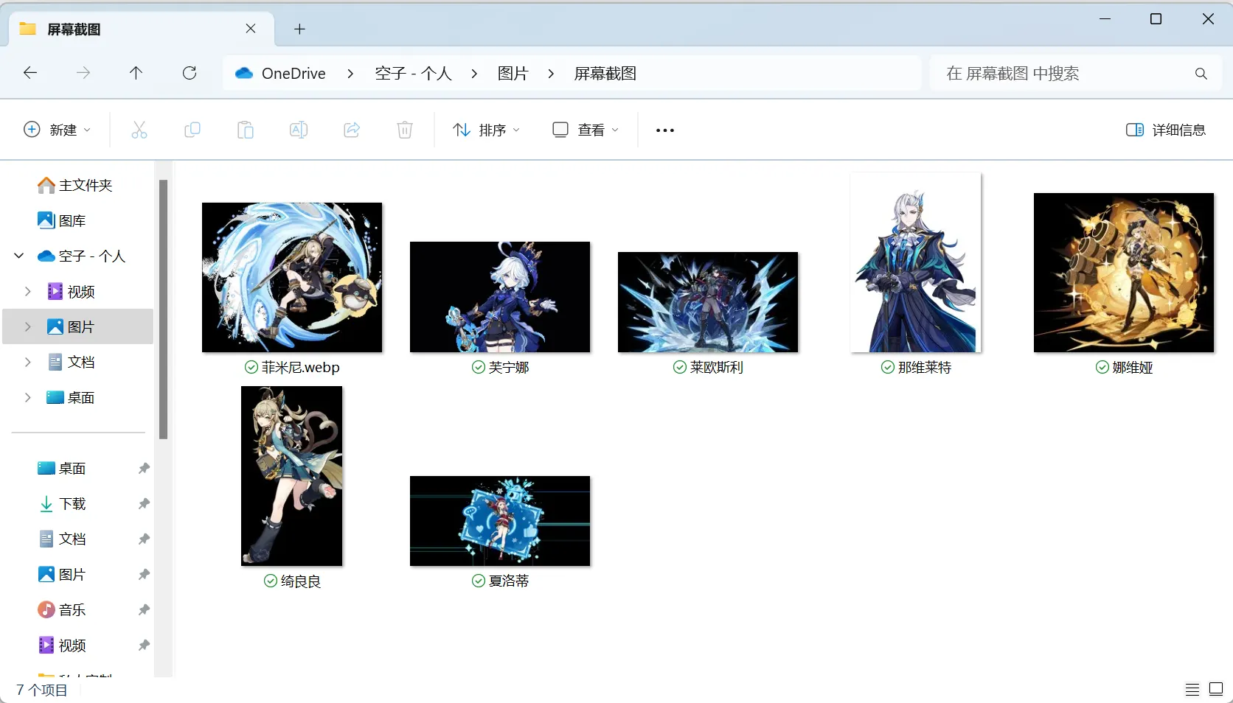Open the 新建 dropdown menu
This screenshot has height=703, width=1233.
58,130
